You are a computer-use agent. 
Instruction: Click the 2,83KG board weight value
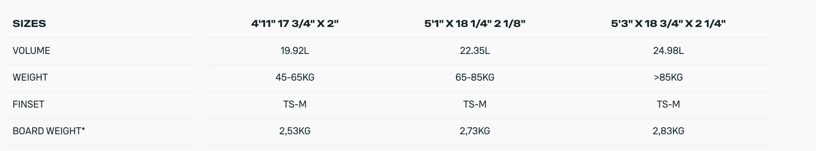coord(668,131)
